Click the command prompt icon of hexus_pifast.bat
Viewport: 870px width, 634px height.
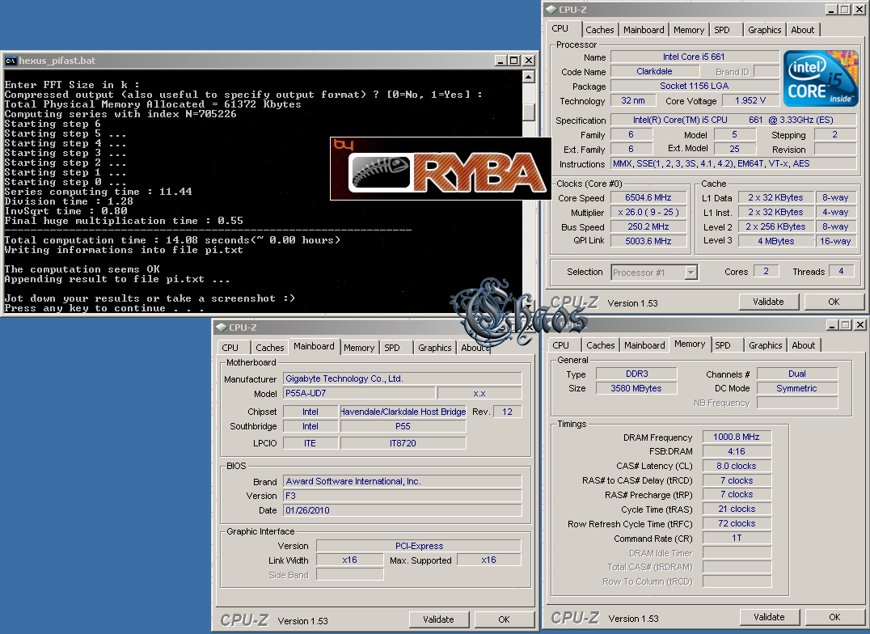click(x=11, y=61)
